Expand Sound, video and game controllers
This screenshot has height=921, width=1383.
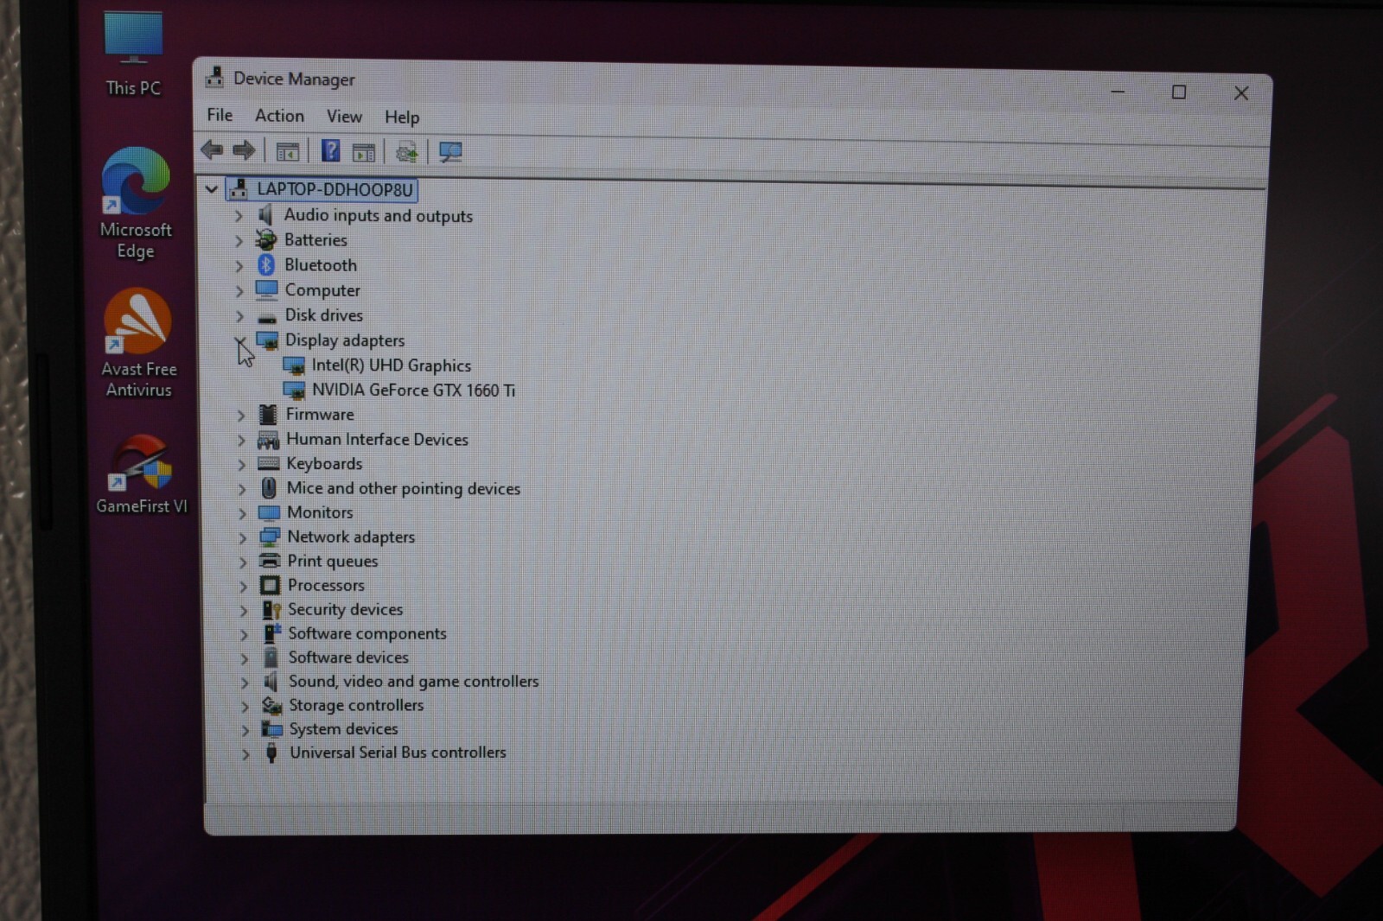[245, 683]
